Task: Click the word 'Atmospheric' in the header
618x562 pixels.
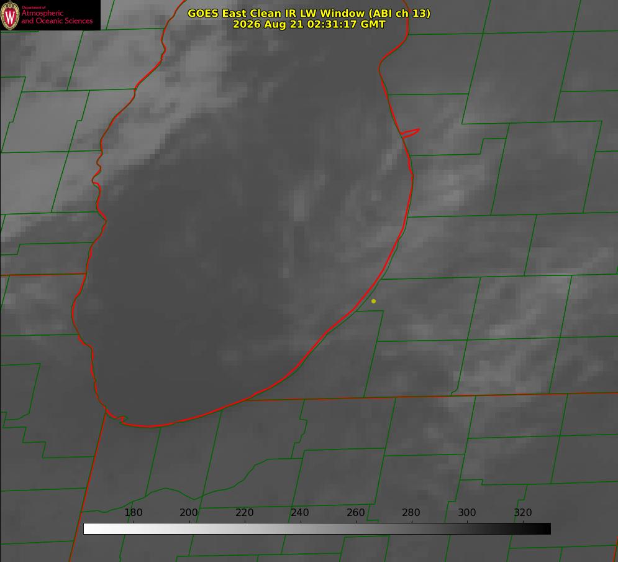Action: (x=42, y=13)
